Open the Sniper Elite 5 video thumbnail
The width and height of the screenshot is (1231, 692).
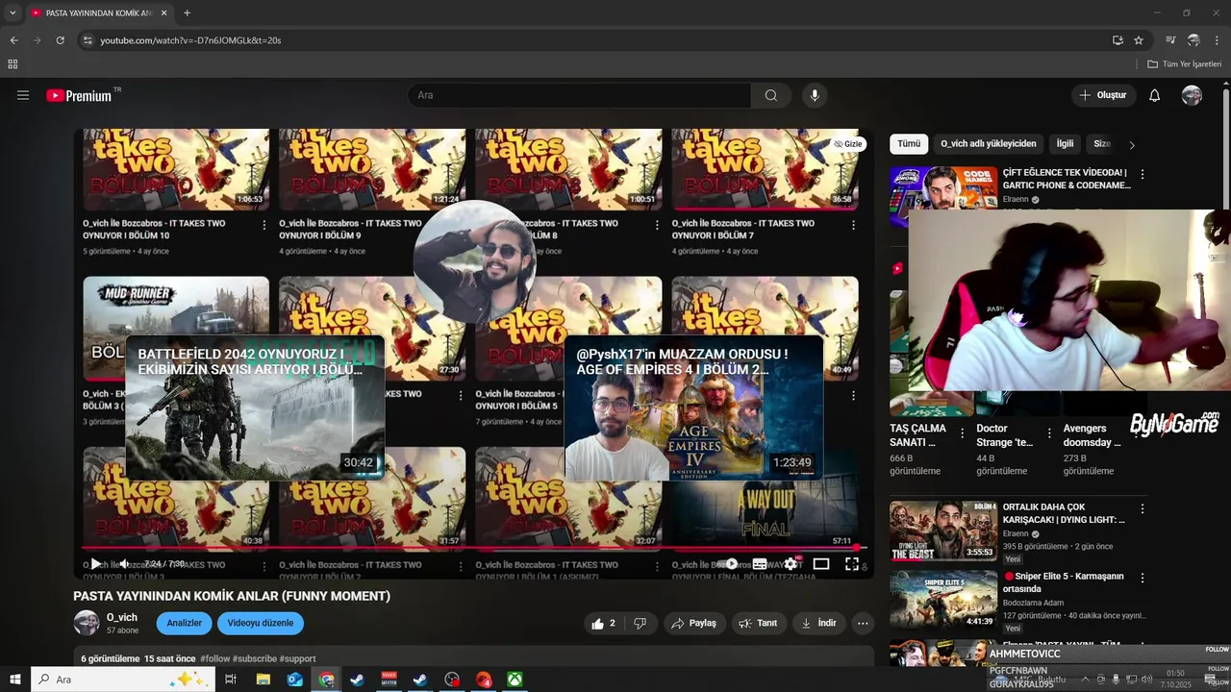click(x=943, y=600)
